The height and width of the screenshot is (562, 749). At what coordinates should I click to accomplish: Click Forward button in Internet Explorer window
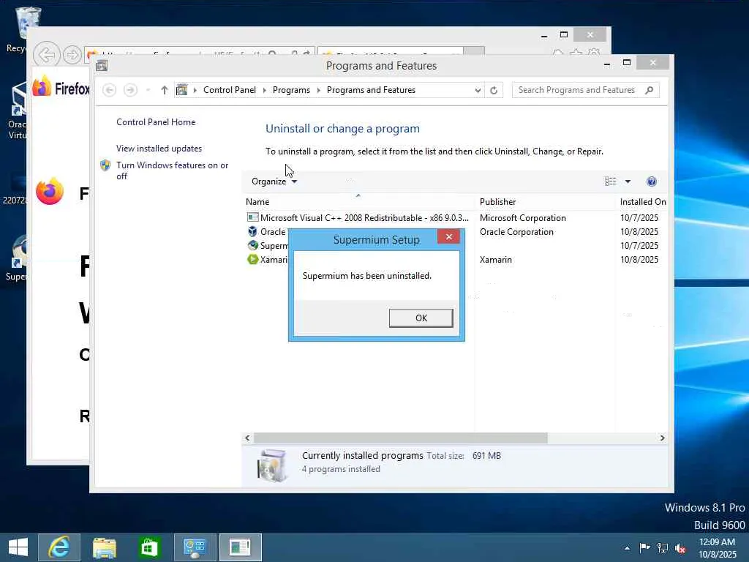coord(72,55)
